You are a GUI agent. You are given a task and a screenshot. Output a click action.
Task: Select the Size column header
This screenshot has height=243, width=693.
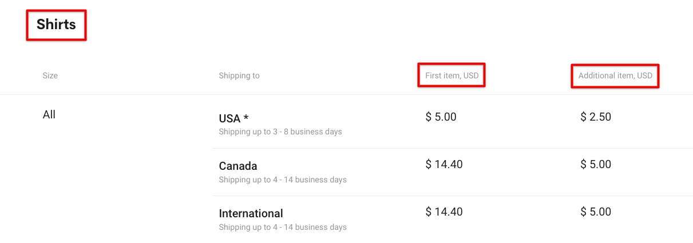[50, 75]
